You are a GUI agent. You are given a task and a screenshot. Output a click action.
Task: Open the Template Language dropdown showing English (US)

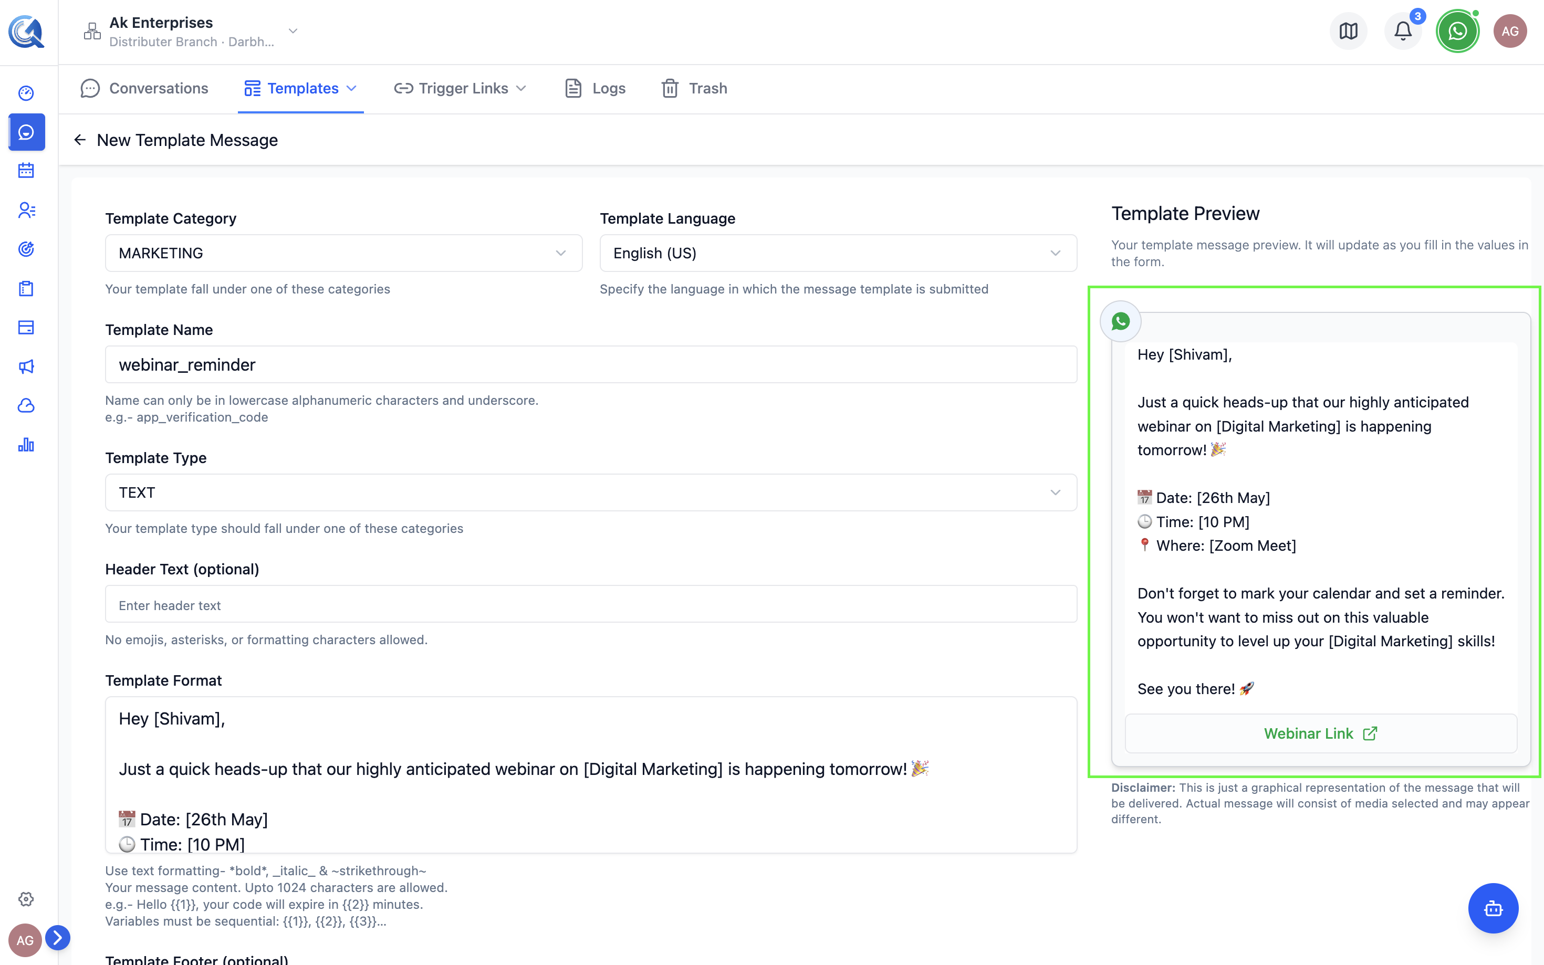[838, 254]
